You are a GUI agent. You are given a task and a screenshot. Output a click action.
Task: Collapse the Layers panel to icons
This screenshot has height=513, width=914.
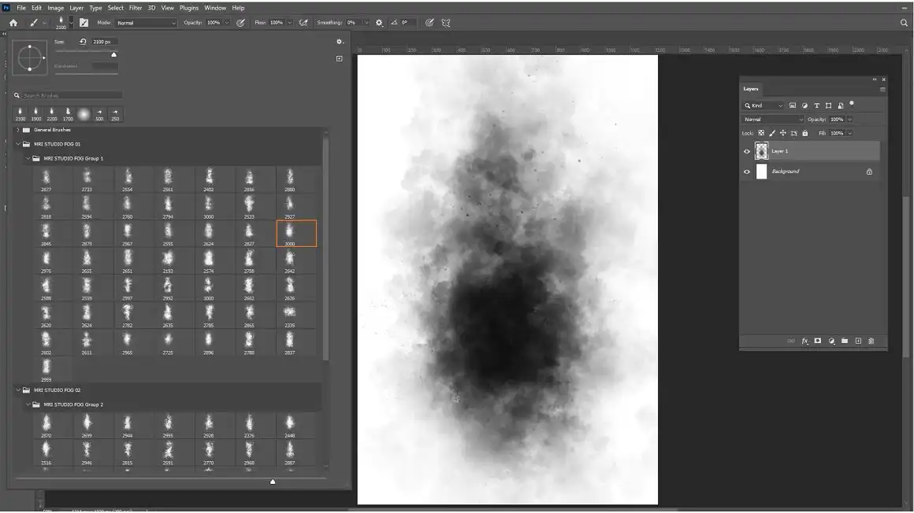[875, 79]
